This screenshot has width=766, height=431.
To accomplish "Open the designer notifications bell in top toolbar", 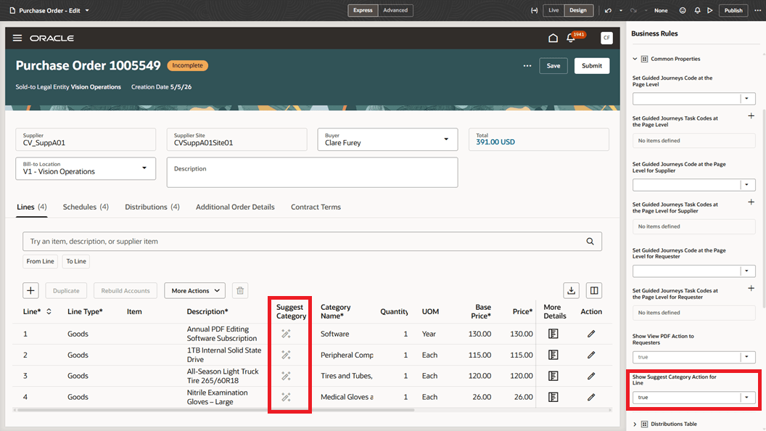I will (x=697, y=10).
